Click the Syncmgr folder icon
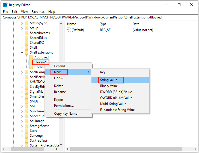Image resolution: width=199 pixels, height=153 pixels. click(x=27, y=136)
